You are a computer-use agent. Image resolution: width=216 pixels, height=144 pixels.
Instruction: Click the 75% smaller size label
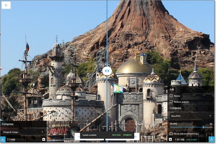click(x=192, y=140)
